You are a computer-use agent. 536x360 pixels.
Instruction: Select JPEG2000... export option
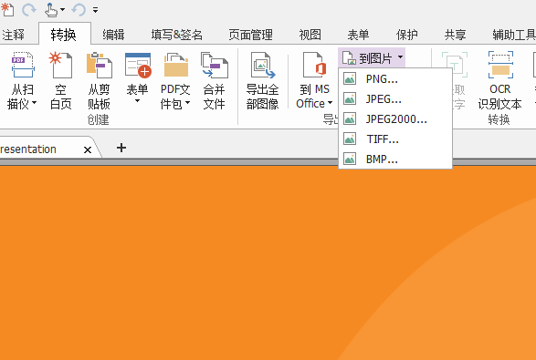[395, 119]
